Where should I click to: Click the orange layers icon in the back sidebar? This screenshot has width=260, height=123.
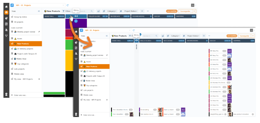pos(6,12)
